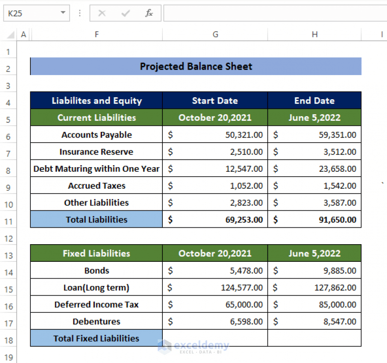Click the 91,650.00 total cell

(314, 220)
